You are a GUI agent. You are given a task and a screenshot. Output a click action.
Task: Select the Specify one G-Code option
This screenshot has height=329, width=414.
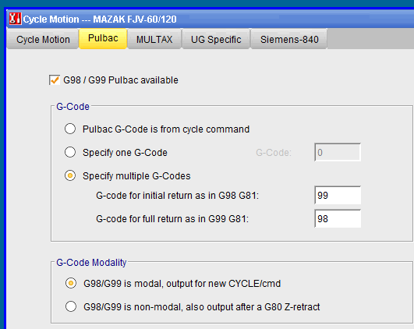(x=70, y=152)
